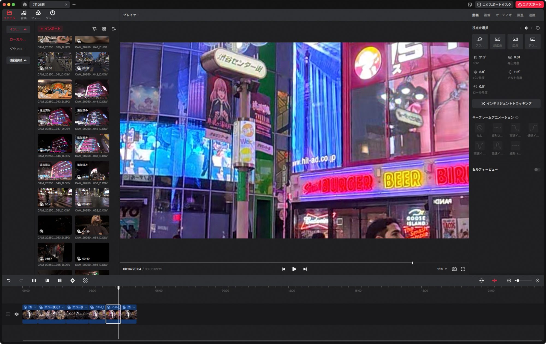Open options menu of last timeline clip

pyautogui.click(x=134, y=307)
